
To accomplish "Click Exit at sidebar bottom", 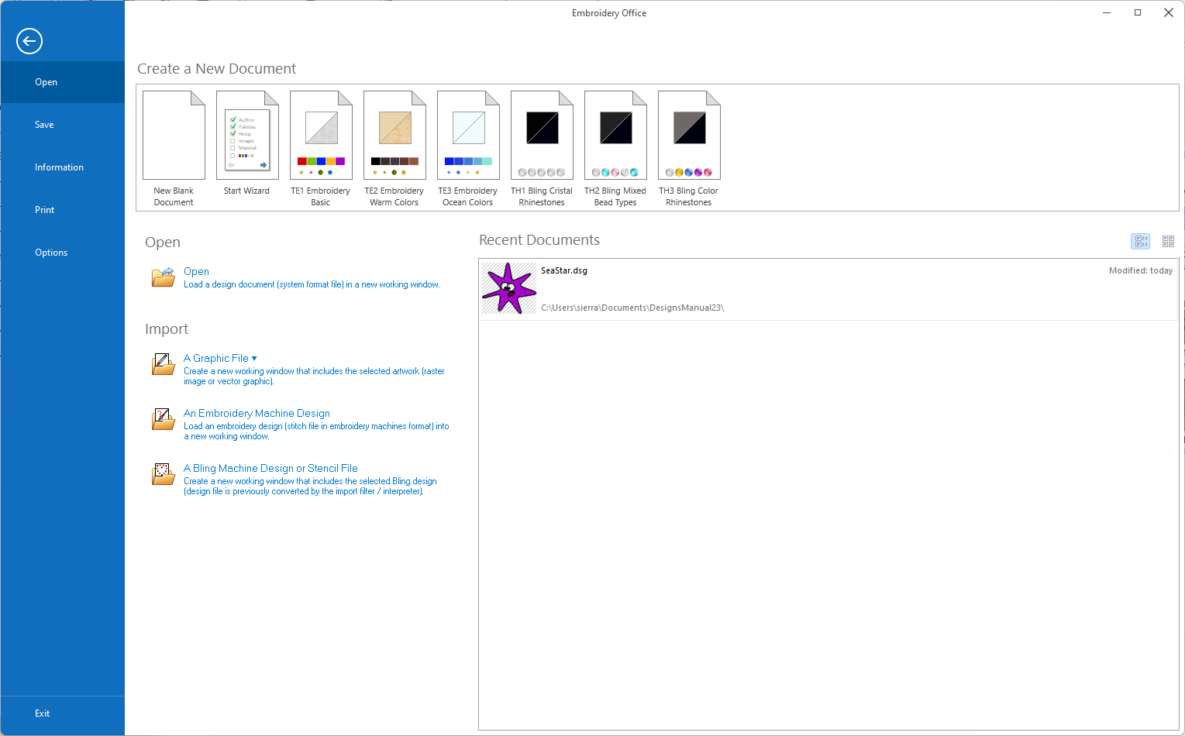I will tap(63, 714).
